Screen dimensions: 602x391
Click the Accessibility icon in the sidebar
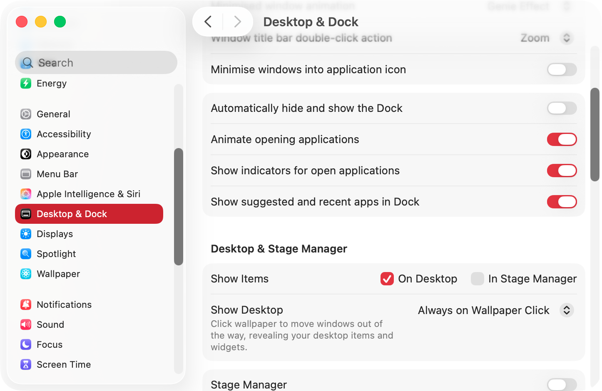[x=26, y=134]
